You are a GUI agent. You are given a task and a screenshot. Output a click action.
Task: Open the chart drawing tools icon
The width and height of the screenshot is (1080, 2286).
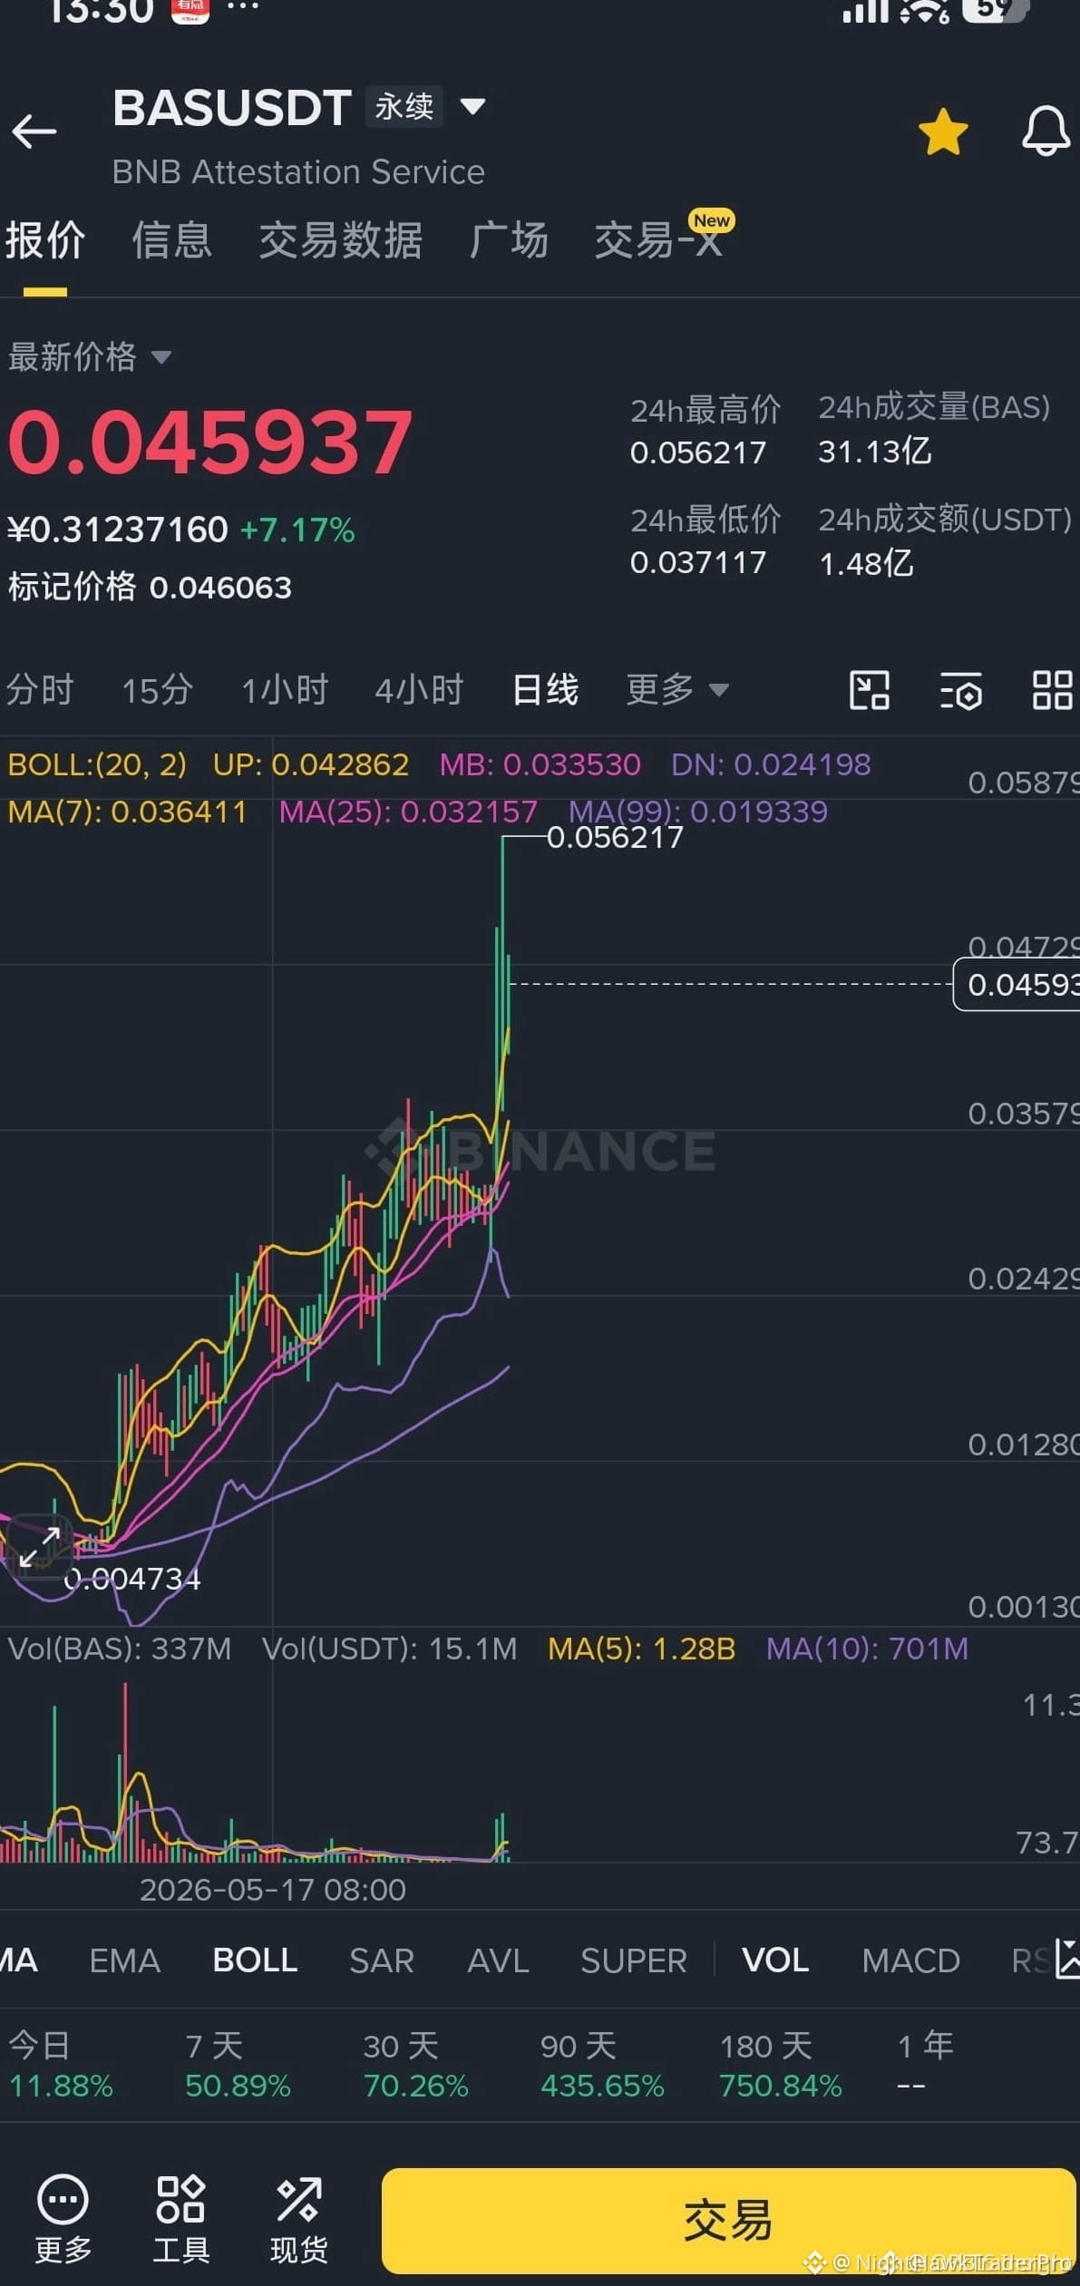click(x=869, y=691)
